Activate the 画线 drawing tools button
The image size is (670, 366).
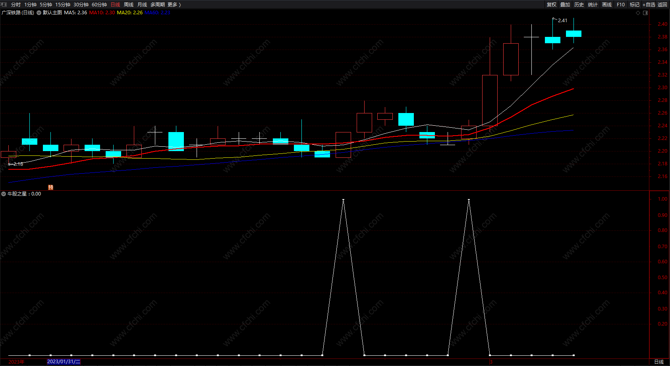[x=607, y=5]
